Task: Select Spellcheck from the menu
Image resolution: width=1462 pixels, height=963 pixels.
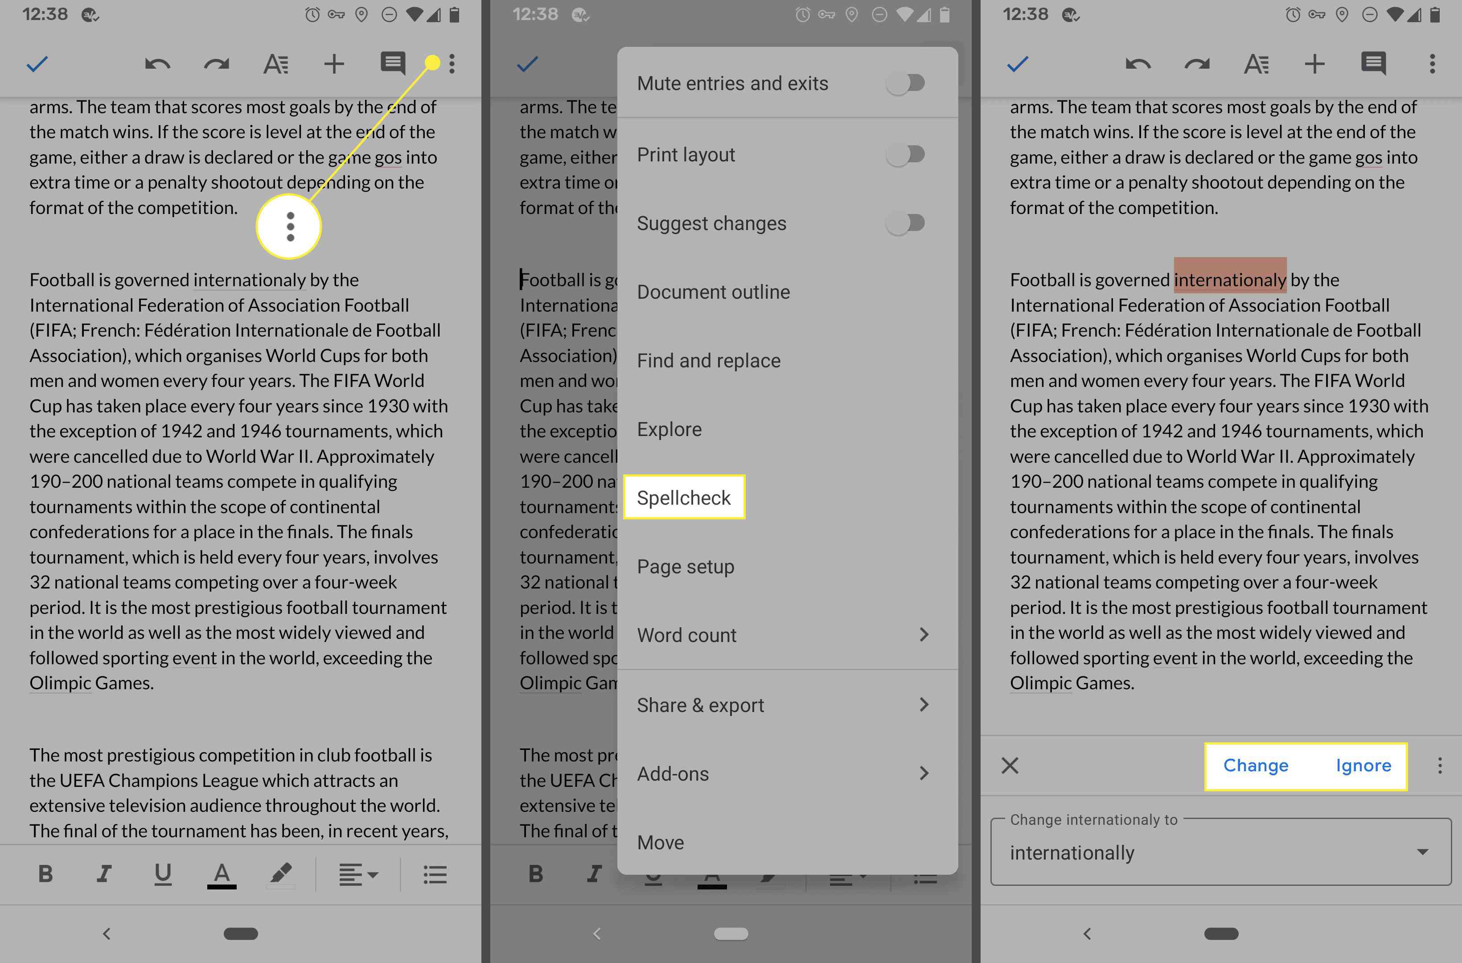Action: click(x=683, y=497)
